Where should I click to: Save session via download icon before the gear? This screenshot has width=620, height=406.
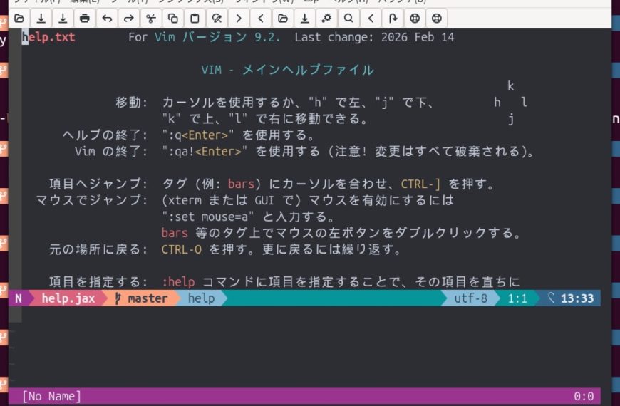(x=304, y=19)
